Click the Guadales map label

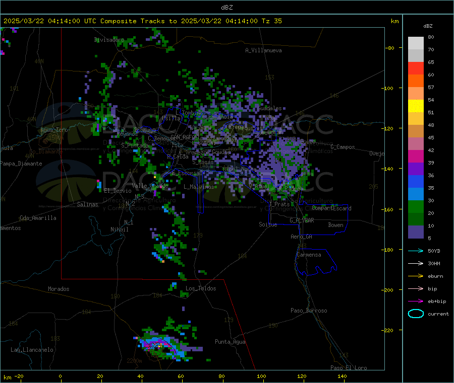pos(269,108)
